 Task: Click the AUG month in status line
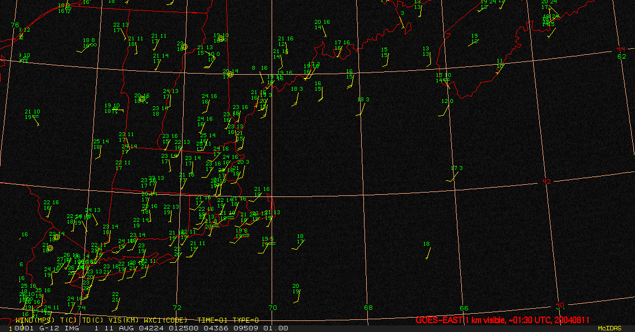click(x=125, y=328)
